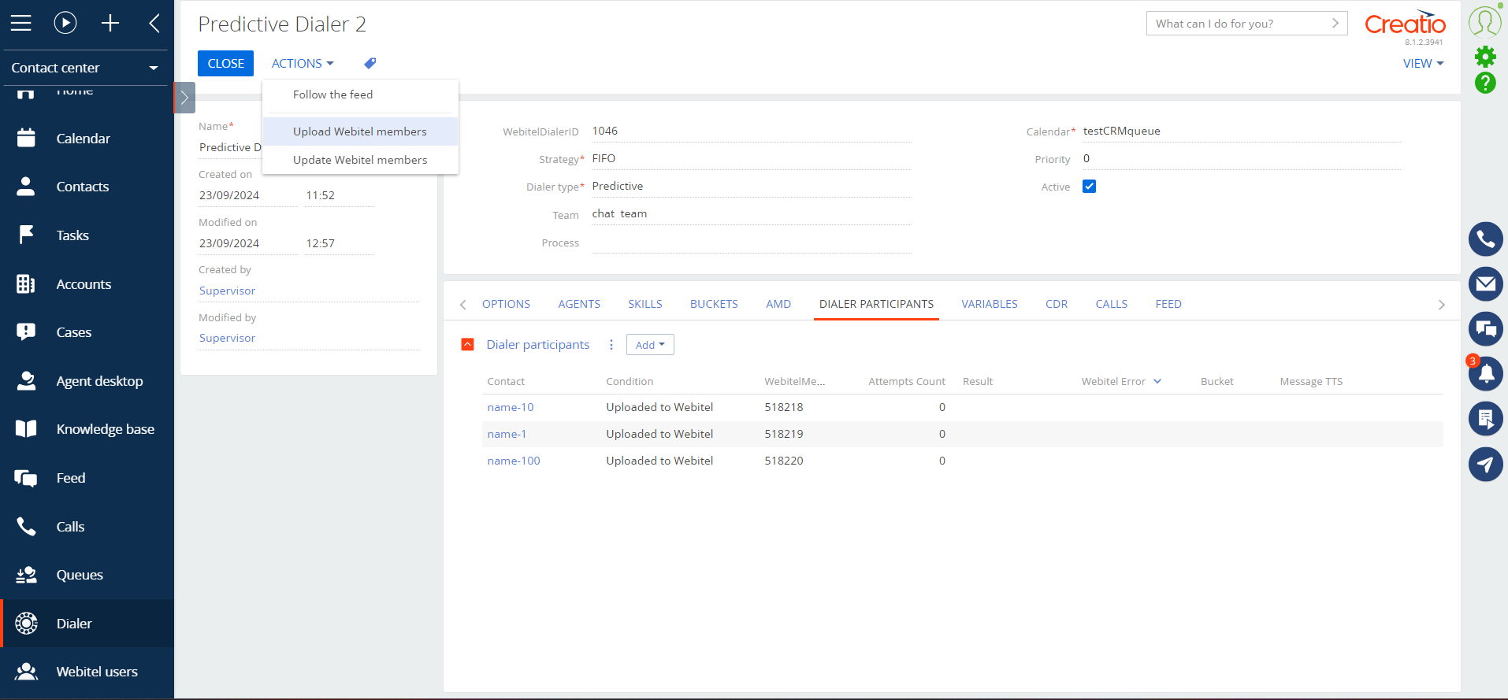Show previous tabs with left chevron
Viewport: 1508px width, 700px height.
(x=463, y=305)
